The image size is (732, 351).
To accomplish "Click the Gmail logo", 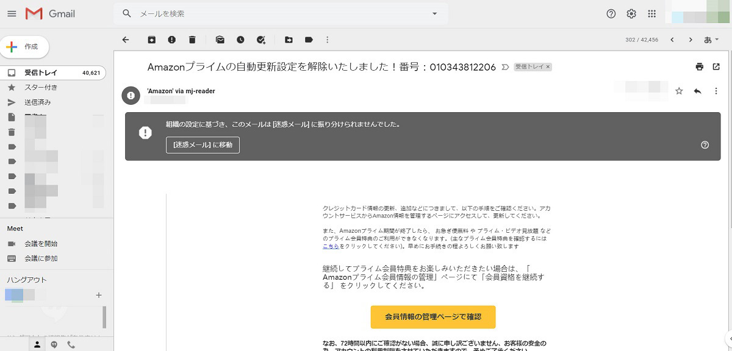I will coord(50,13).
